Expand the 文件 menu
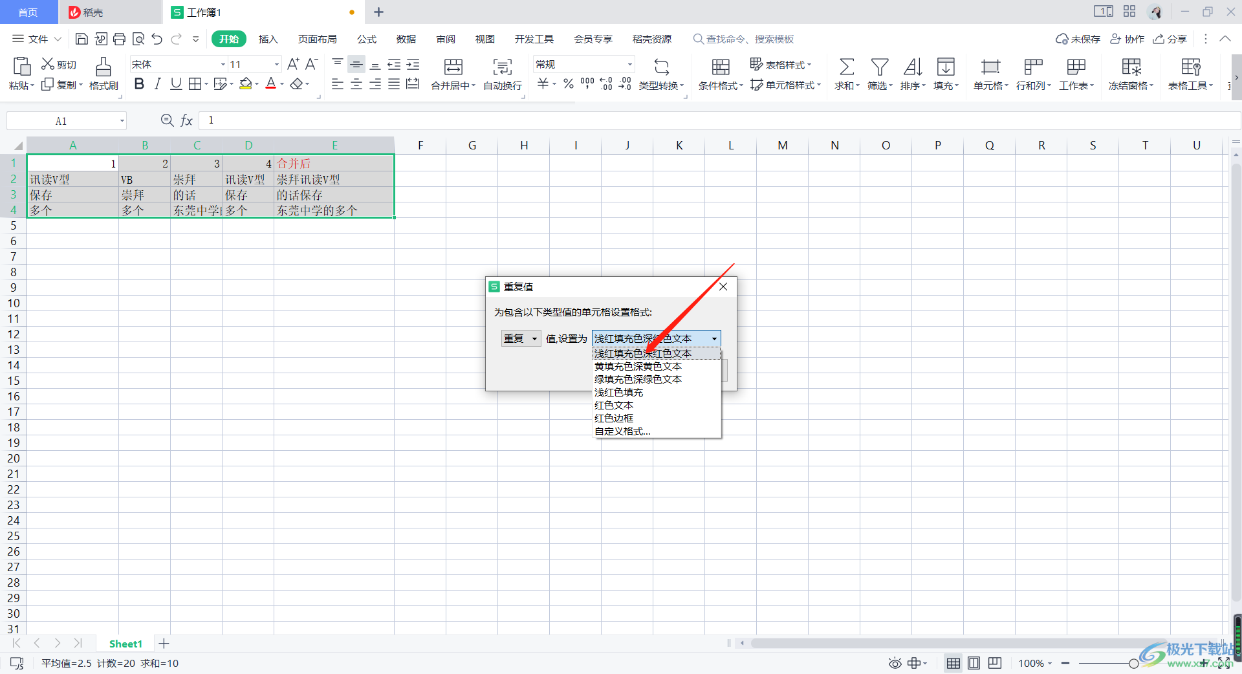Viewport: 1242px width, 674px height. [38, 39]
